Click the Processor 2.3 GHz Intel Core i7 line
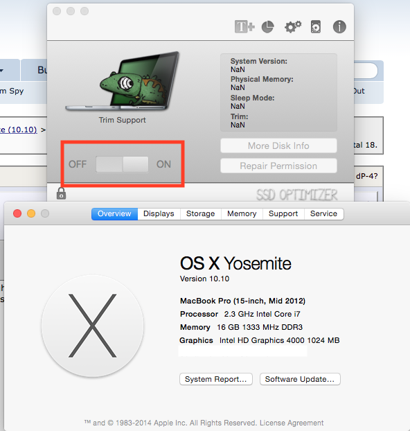410x431 pixels. tap(240, 314)
